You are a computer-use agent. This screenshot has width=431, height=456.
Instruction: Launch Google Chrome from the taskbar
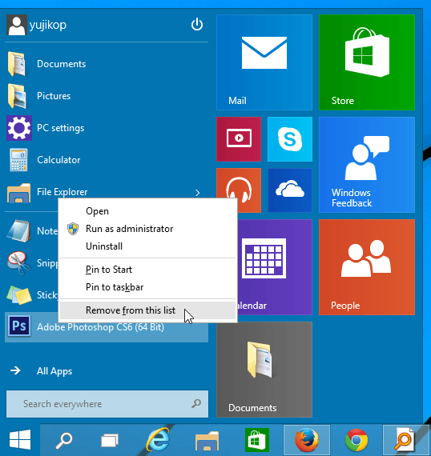click(356, 440)
